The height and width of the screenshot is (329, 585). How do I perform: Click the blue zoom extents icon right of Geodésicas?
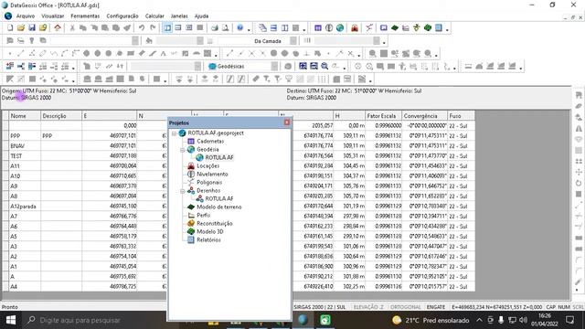point(303,67)
